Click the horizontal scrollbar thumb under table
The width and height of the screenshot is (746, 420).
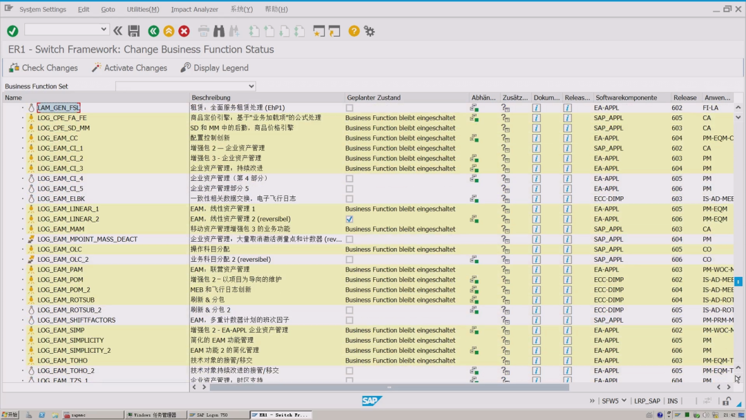(389, 387)
